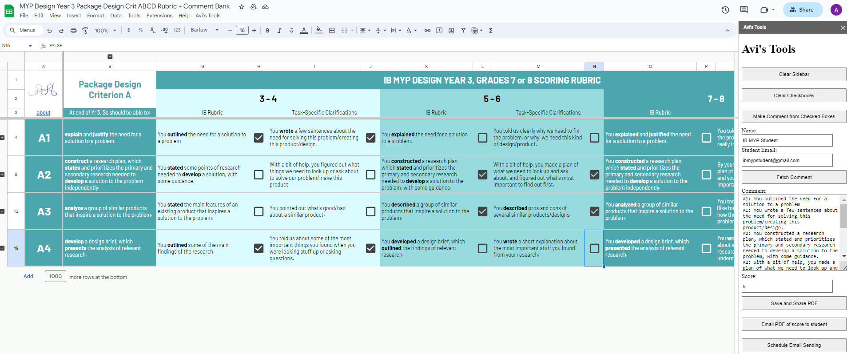Uncheck A3 'You described pros and cons' checkbox
This screenshot has height=354, width=847.
tap(594, 211)
